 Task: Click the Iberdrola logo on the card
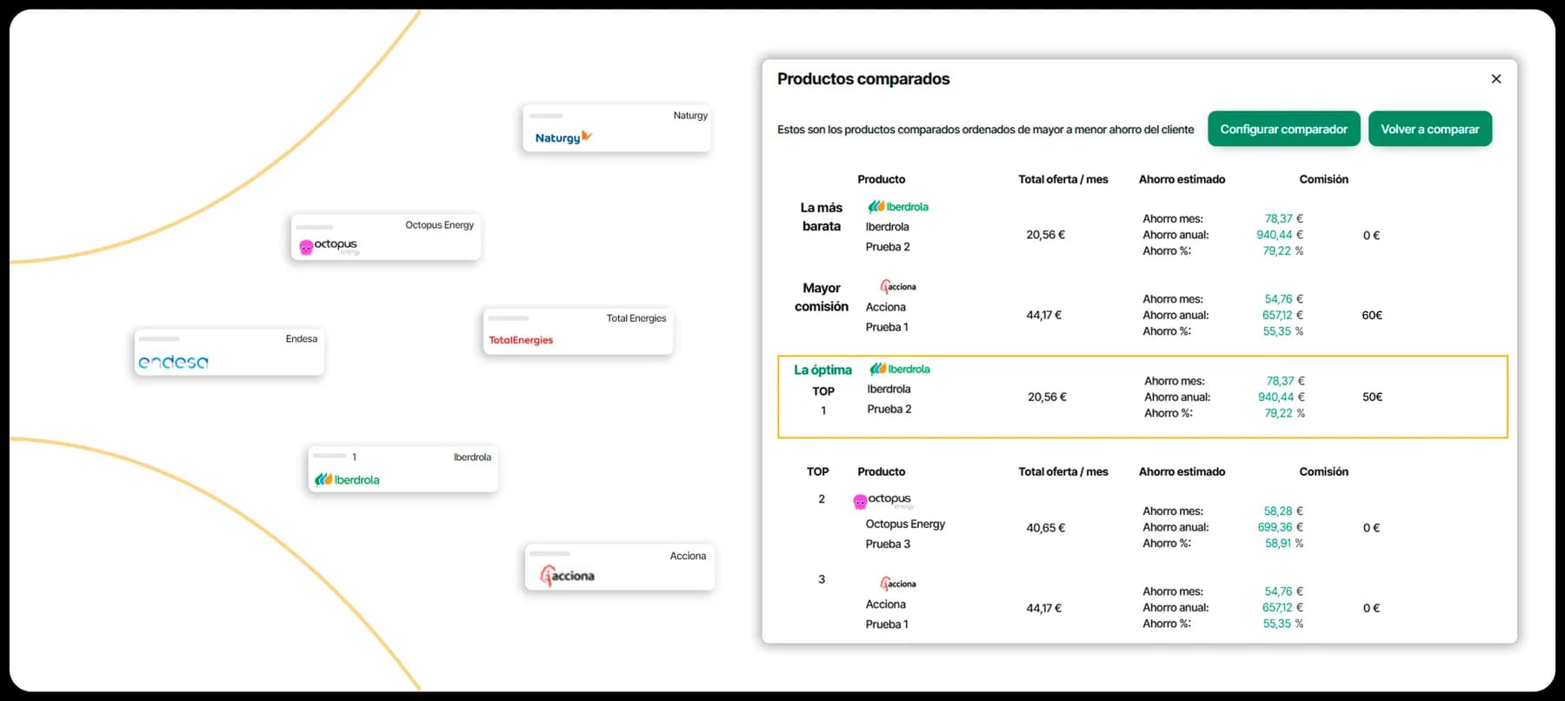tap(347, 479)
